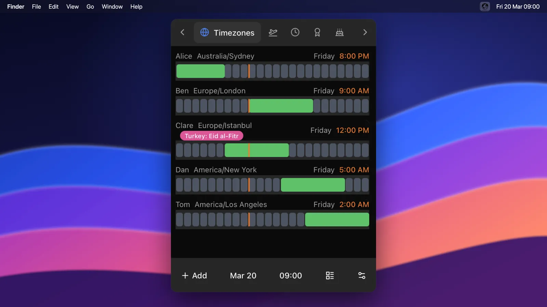The width and height of the screenshot is (547, 307).
Task: Click Alice's green working-hours bar
Action: coord(200,71)
